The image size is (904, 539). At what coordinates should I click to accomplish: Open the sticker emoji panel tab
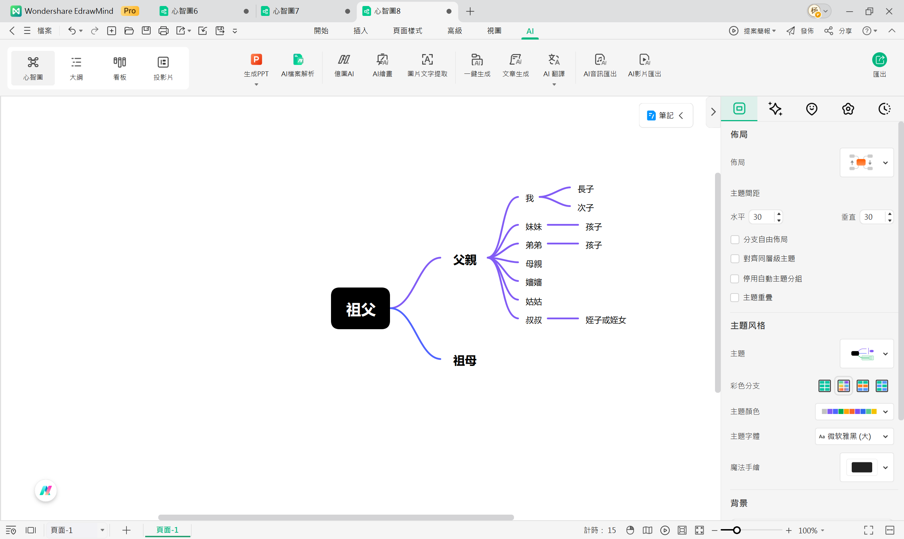[811, 109]
